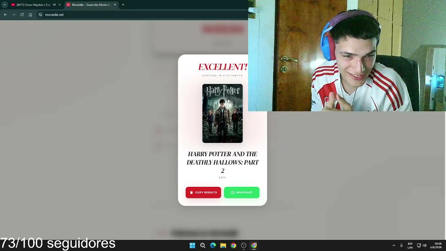Viewport: 446px width, 251px height.
Task: Open the Windows Start menu
Action: [x=192, y=245]
